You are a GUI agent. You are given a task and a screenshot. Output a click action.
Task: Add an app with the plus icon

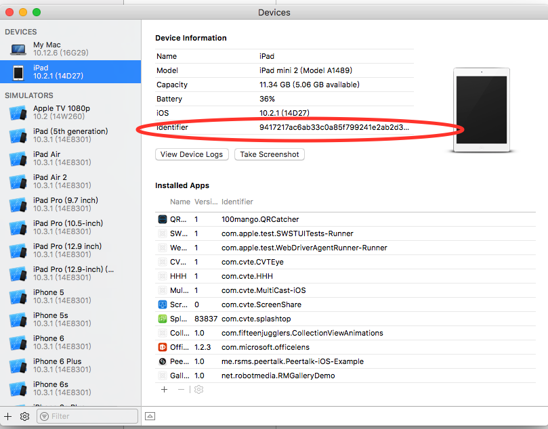164,389
